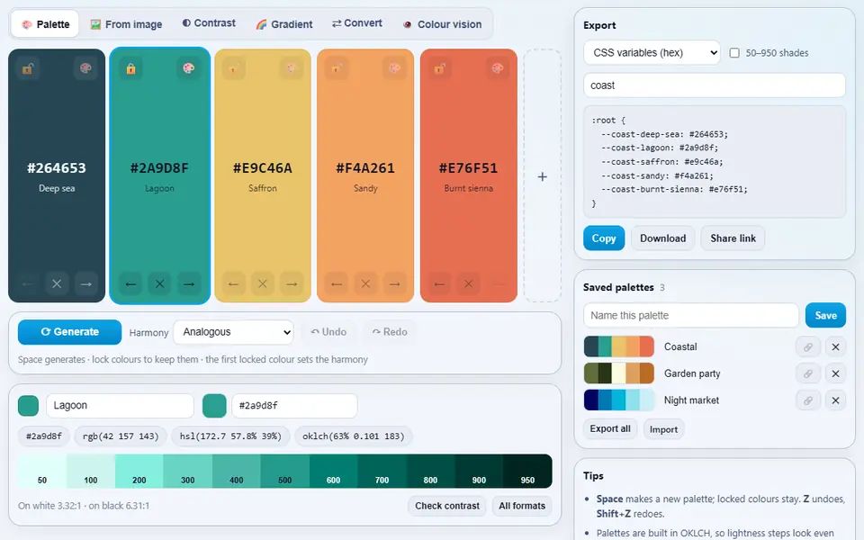
Task: Remove the Sandy colour with X
Action: (x=366, y=283)
